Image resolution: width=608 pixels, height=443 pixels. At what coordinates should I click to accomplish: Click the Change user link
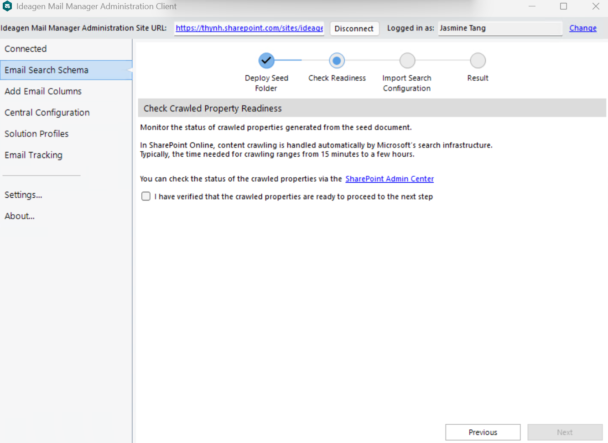[x=583, y=28]
